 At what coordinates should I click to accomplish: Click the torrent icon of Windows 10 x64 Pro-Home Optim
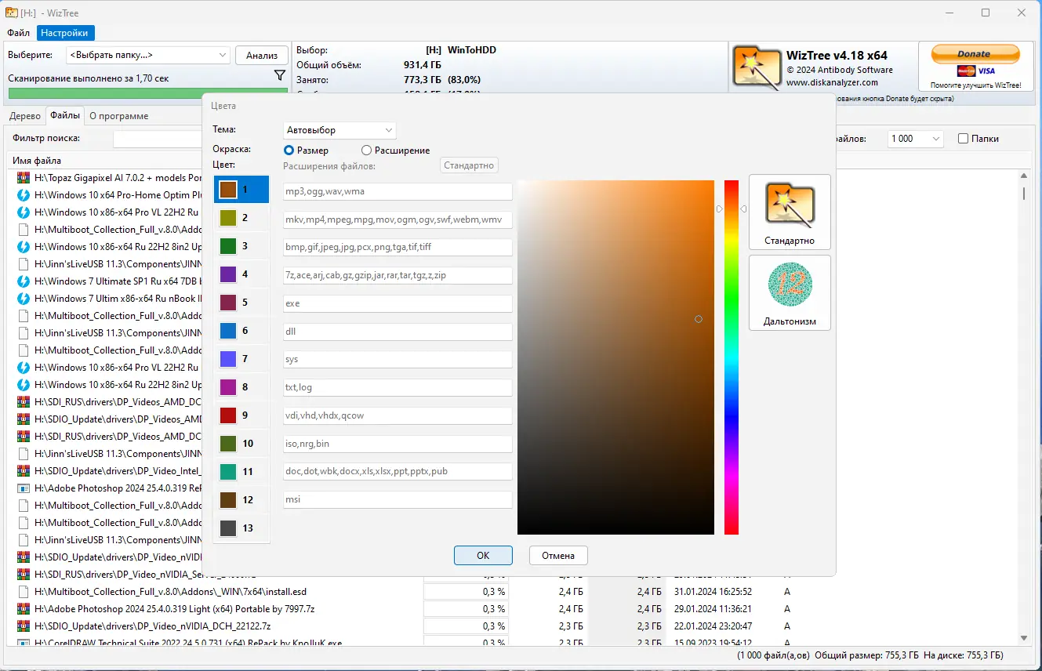click(x=24, y=195)
